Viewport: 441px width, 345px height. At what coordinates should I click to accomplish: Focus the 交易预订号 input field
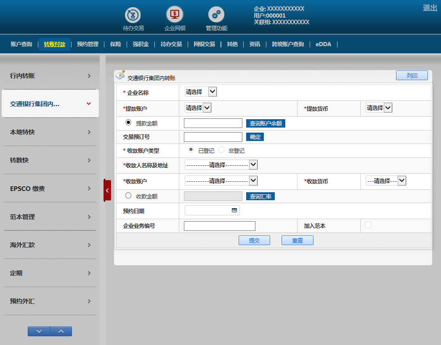click(213, 137)
